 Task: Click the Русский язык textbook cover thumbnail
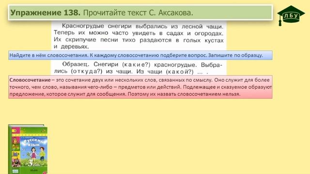[28, 149]
